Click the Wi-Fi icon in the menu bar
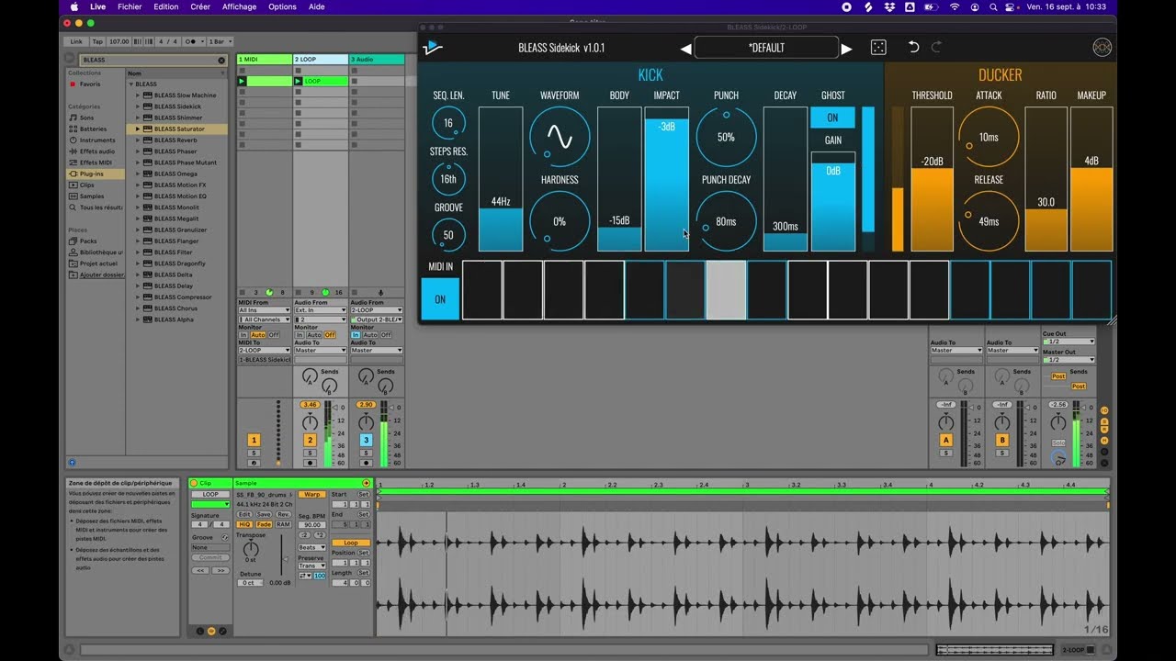The width and height of the screenshot is (1176, 661). [954, 6]
